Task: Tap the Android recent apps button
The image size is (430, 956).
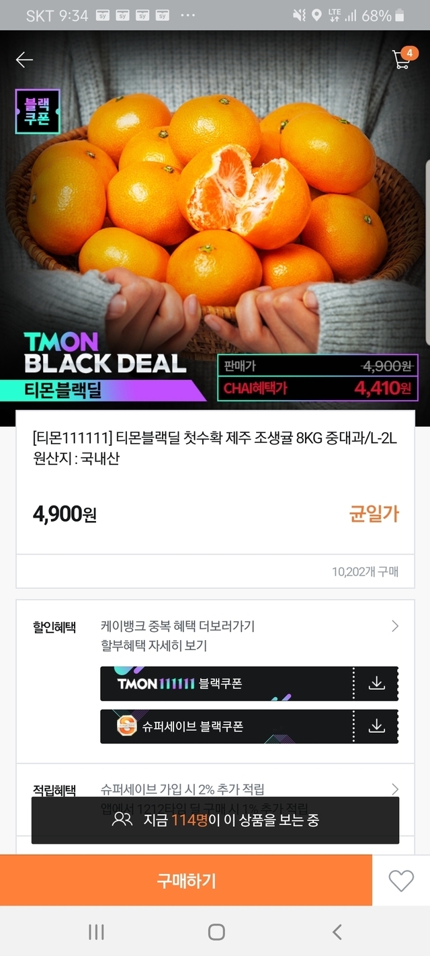Action: [96, 932]
